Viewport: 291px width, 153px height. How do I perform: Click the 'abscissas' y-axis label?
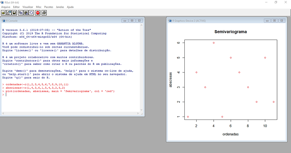click(x=170, y=80)
